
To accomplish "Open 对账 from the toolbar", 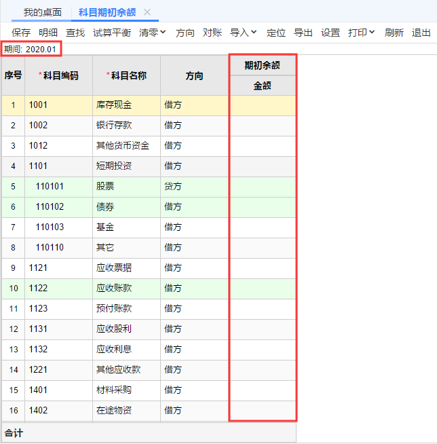I will click(212, 33).
